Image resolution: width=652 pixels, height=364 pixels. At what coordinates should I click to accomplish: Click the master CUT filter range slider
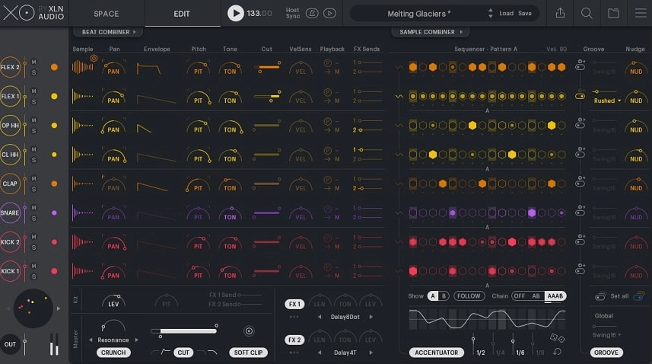point(184,330)
